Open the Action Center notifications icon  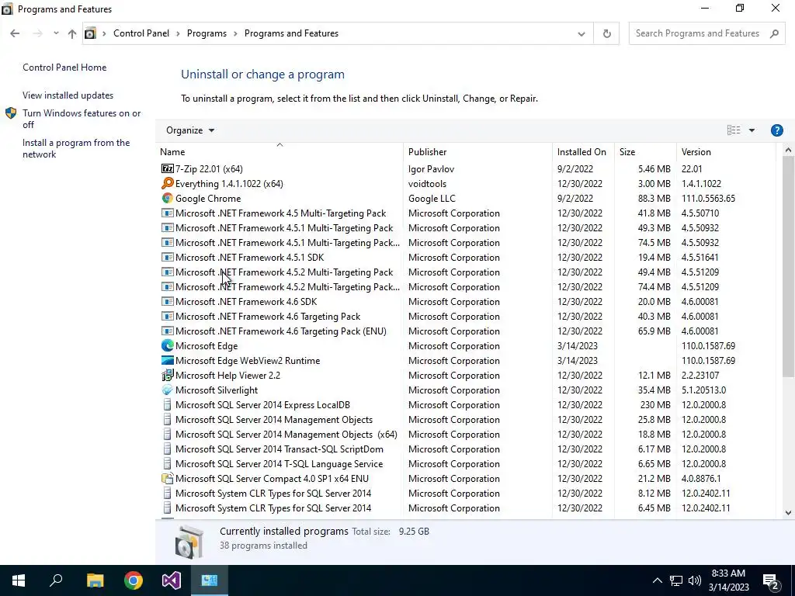[x=771, y=580]
